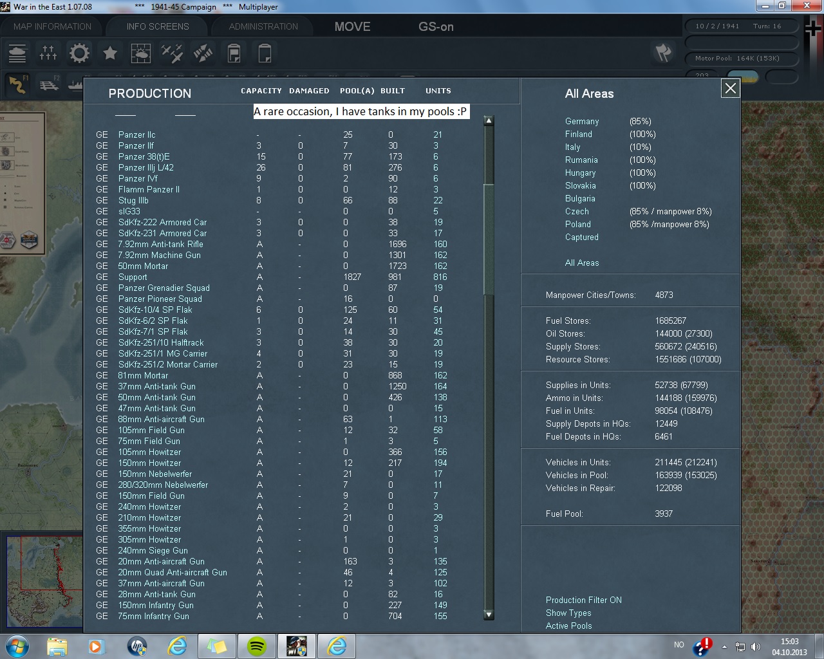Click the UNITS column header
824x659 pixels.
point(438,91)
